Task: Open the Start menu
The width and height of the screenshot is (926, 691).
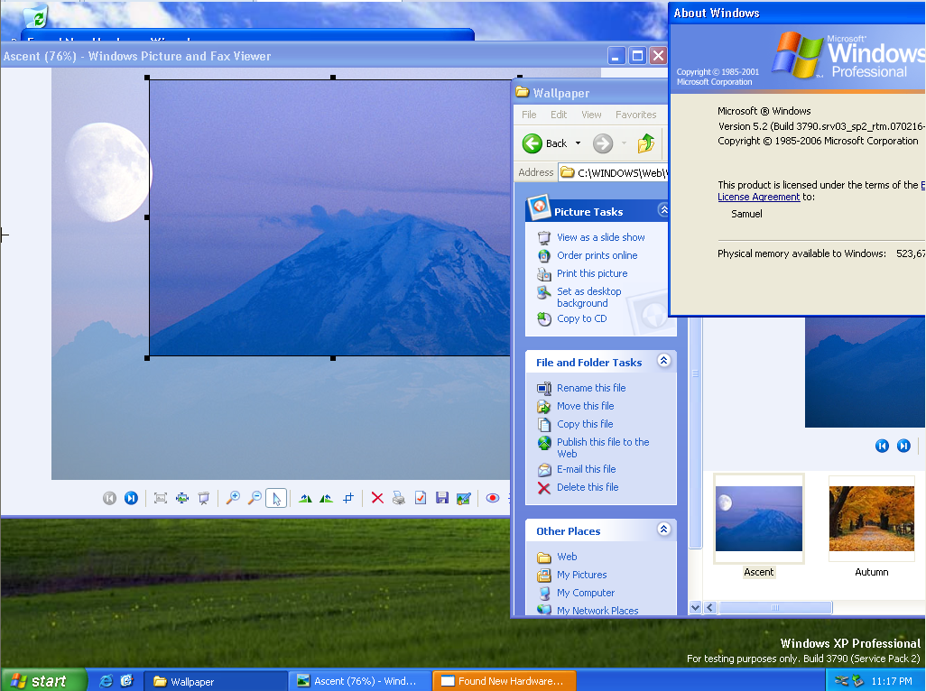Action: tap(43, 681)
